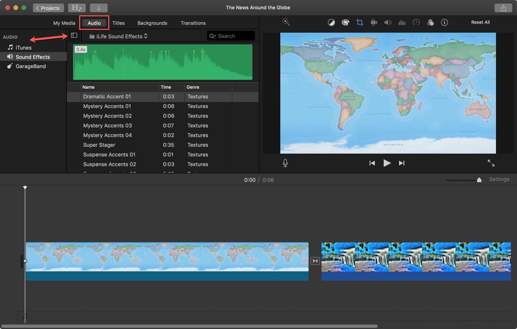Toggle fullscreen playback of viewer
Screen dimensions: 517x329
click(491, 163)
